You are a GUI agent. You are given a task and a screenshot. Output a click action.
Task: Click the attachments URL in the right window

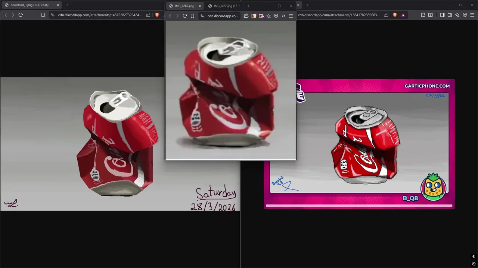coord(339,15)
